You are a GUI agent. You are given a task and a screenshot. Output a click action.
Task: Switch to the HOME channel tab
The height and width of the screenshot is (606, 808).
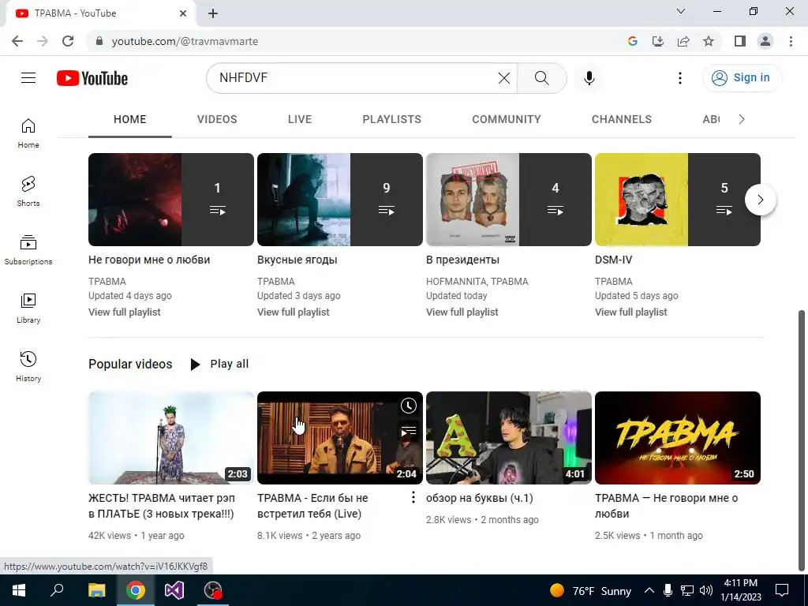point(130,120)
